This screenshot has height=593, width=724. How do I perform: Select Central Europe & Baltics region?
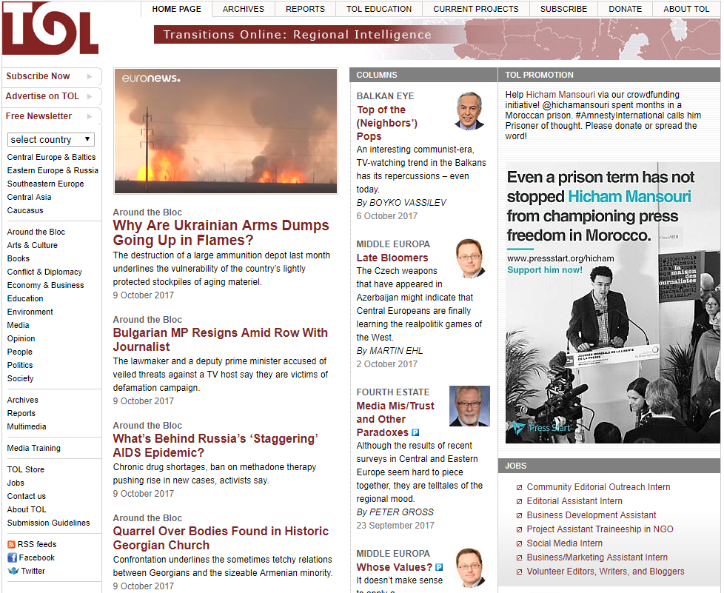[51, 157]
